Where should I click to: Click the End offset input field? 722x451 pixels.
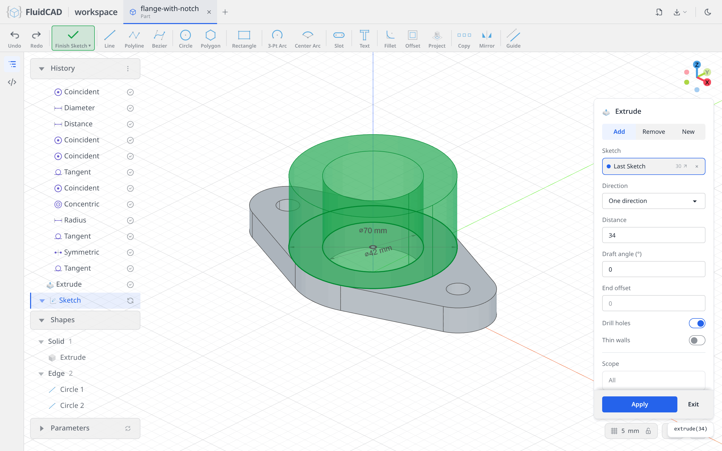(x=653, y=303)
